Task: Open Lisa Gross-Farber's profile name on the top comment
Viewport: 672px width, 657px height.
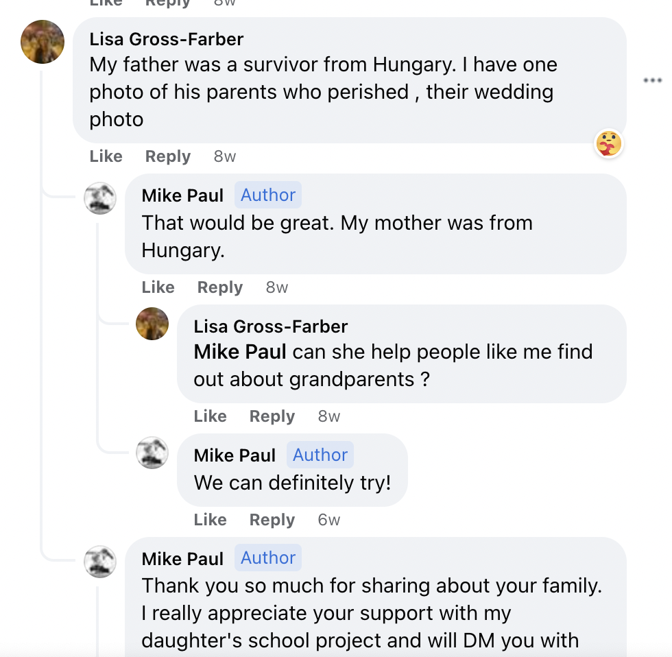Action: [167, 39]
